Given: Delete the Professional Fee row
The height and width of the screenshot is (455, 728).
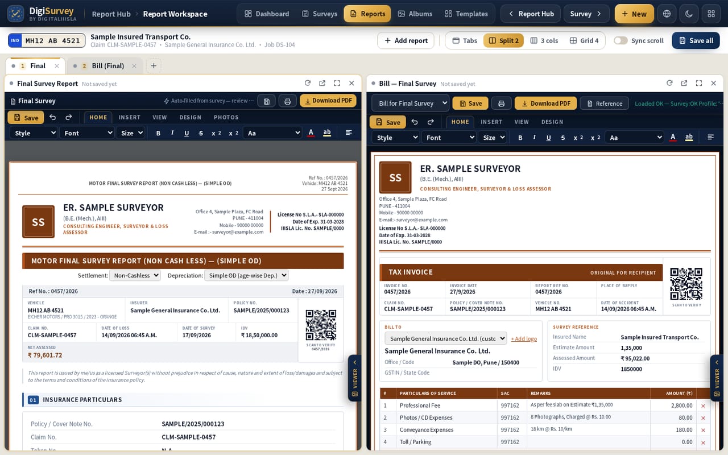Looking at the screenshot, I should 703,406.
